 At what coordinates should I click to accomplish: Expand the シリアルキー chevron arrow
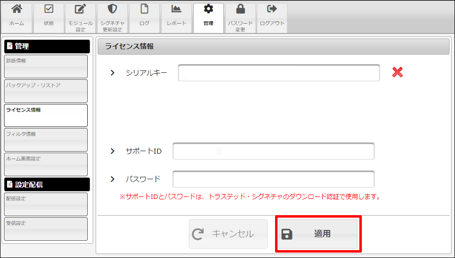point(112,73)
